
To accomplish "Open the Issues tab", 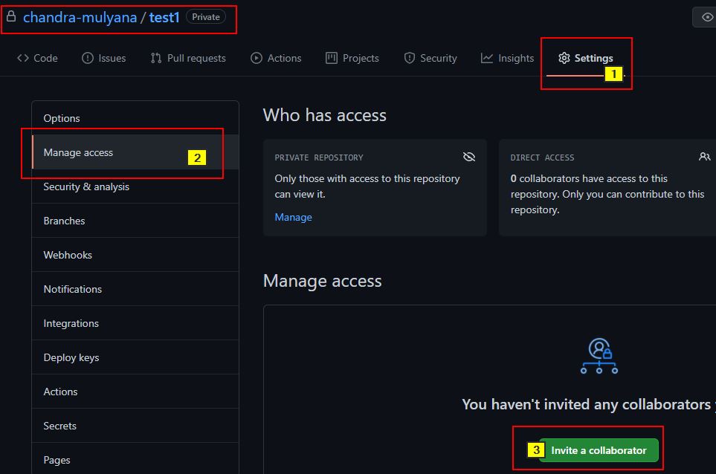I will tap(103, 58).
